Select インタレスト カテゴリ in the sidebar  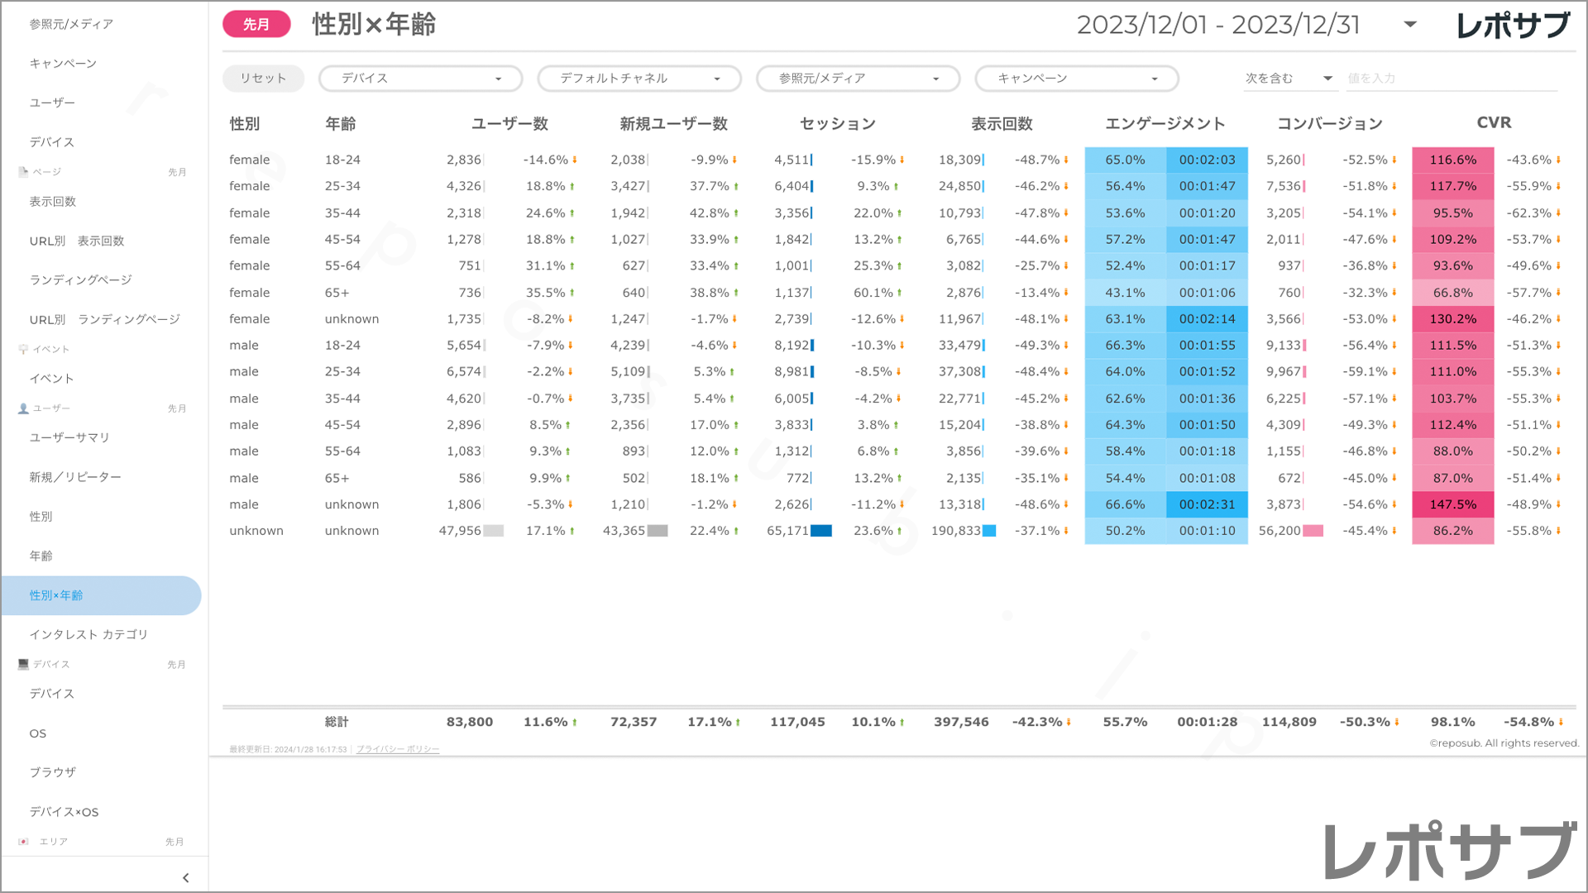[x=88, y=634]
